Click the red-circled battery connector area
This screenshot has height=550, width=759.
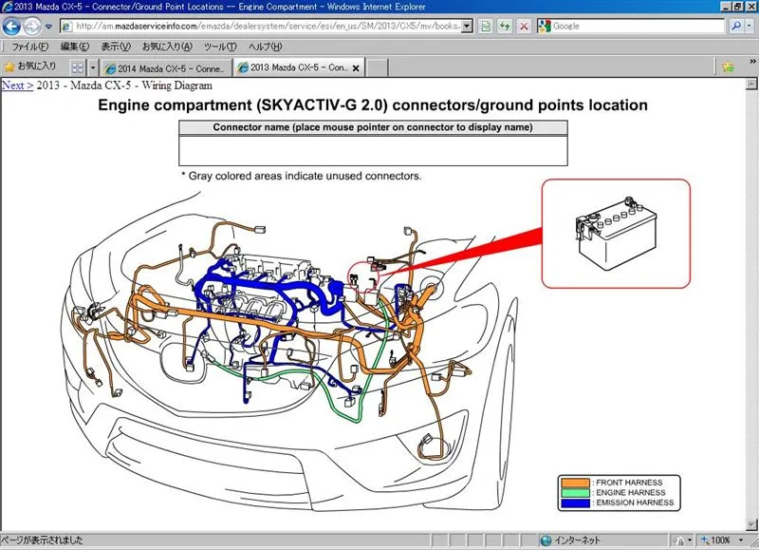click(x=363, y=276)
